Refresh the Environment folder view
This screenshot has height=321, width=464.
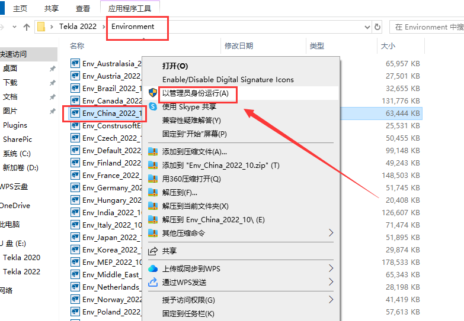pyautogui.click(x=377, y=27)
